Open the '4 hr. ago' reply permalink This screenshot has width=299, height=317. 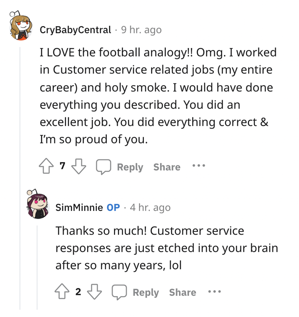(x=150, y=207)
